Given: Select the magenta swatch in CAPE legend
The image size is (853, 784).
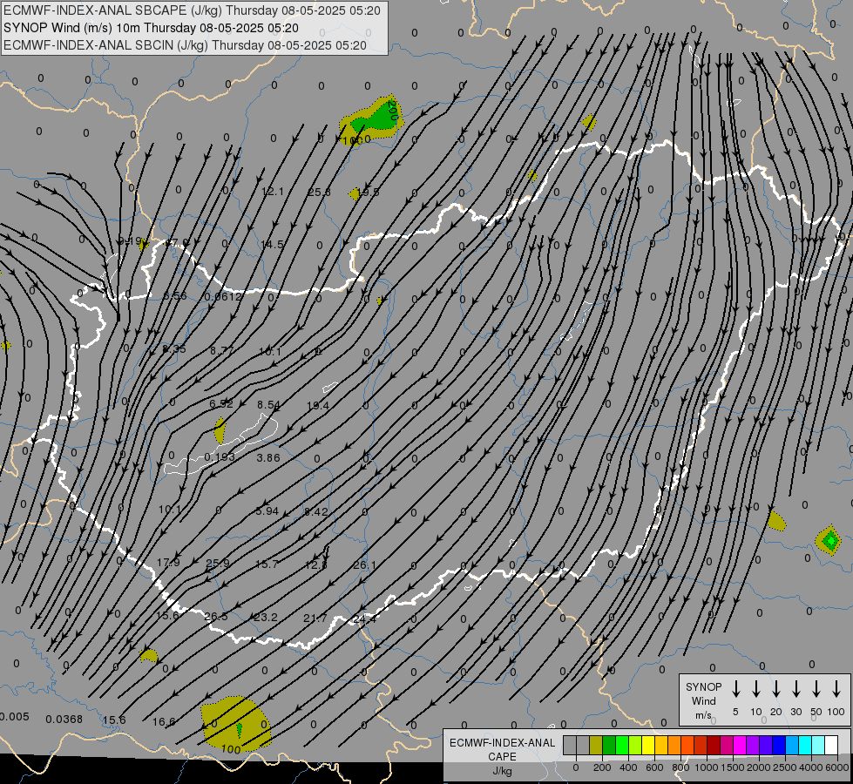Looking at the screenshot, I should coord(740,745).
